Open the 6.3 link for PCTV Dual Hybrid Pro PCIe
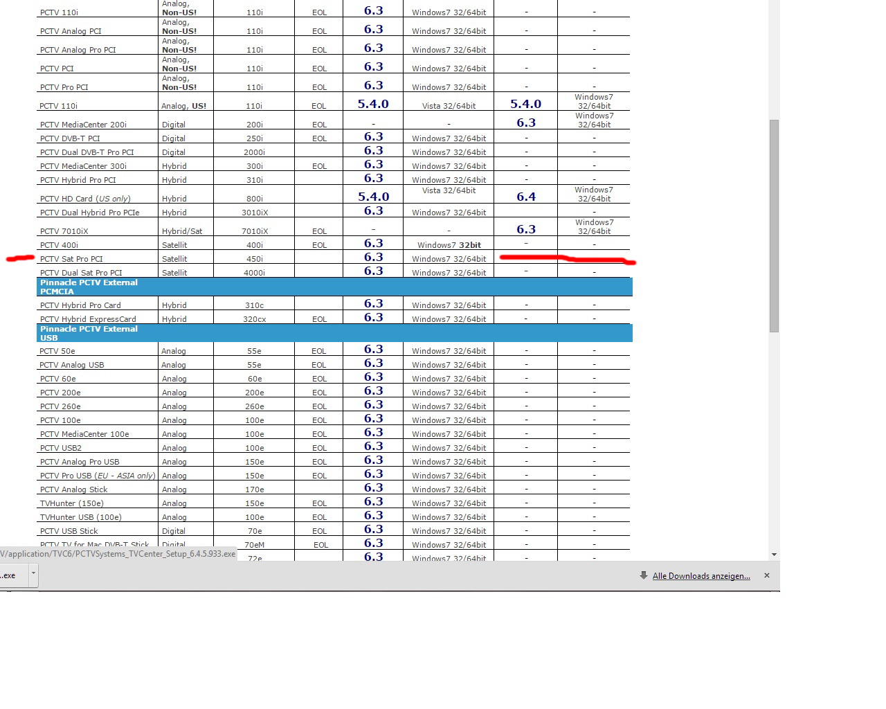The image size is (886, 709). point(374,210)
